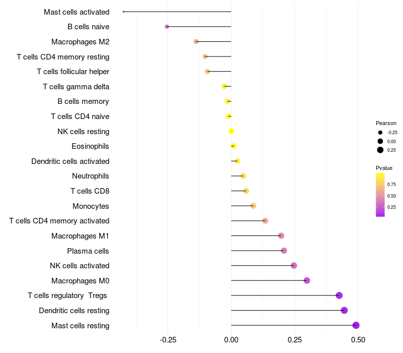Viewport: 403px width, 353px height.
Task: Select the Monocytes axis label
Action: point(91,206)
